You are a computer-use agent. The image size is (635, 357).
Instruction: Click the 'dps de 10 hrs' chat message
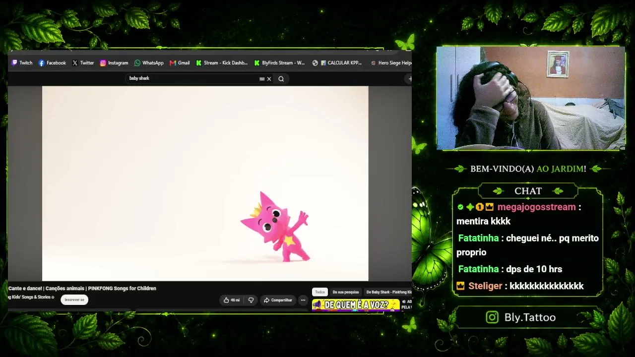pos(534,269)
